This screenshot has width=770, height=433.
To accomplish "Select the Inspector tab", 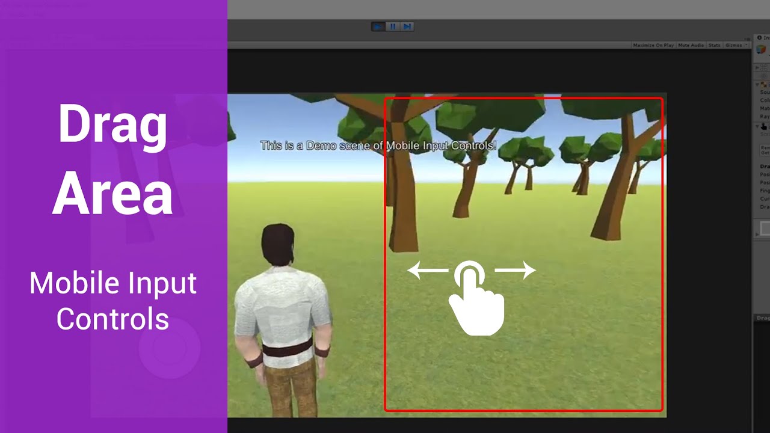I will [x=763, y=37].
